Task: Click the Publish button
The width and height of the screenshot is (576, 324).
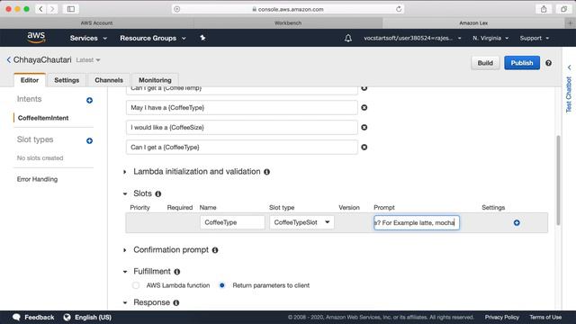Action: [x=522, y=63]
